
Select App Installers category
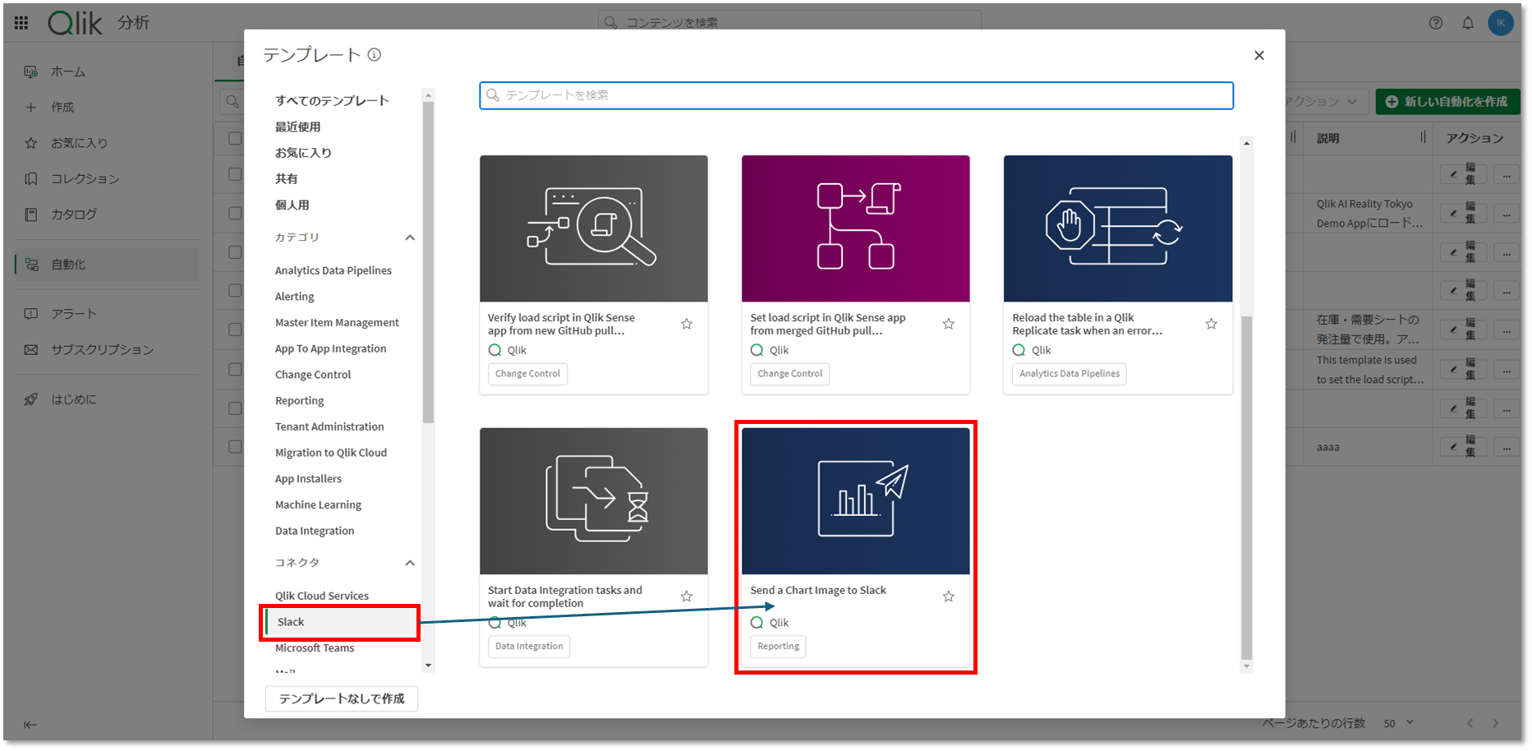click(x=308, y=479)
